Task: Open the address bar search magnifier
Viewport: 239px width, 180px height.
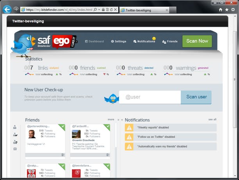Action: point(95,10)
